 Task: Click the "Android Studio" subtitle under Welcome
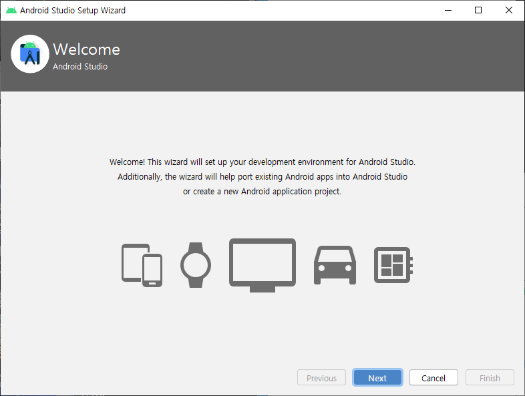[x=80, y=66]
